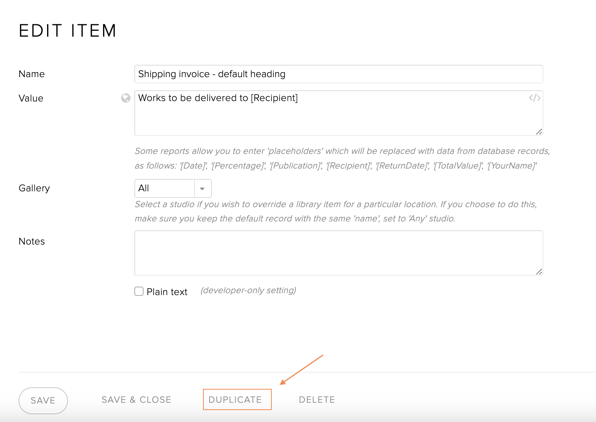Click the Save button
The height and width of the screenshot is (422, 596).
[x=43, y=401]
